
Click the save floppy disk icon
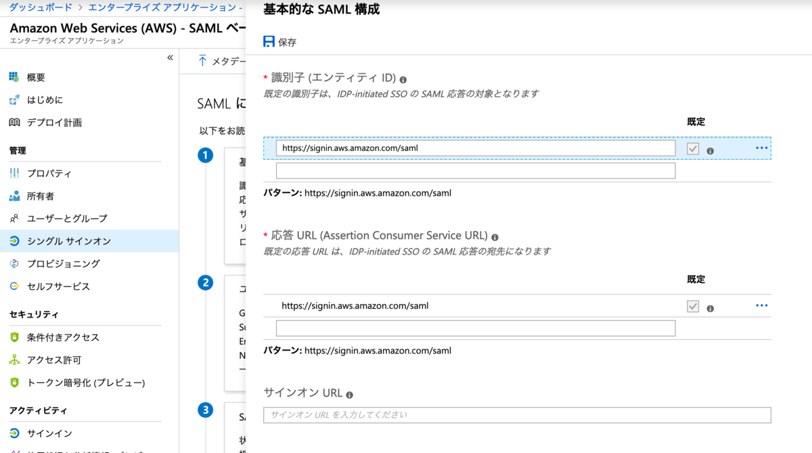pyautogui.click(x=269, y=42)
